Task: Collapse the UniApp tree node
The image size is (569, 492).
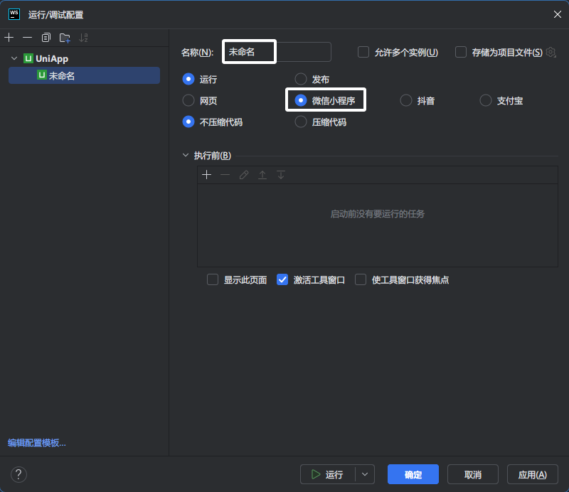Action: point(14,59)
